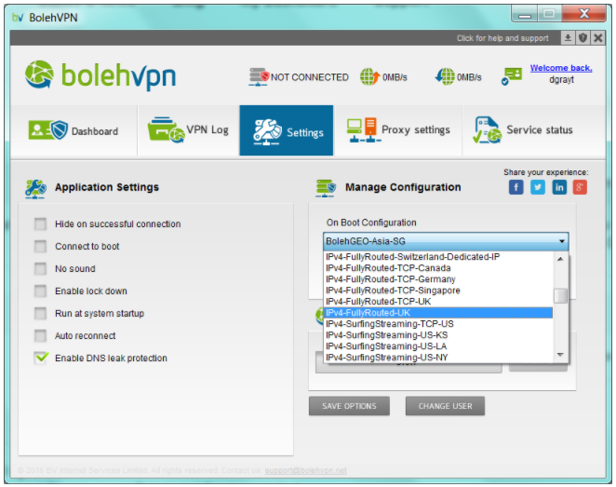Share on Google Plus
Image resolution: width=616 pixels, height=487 pixels.
[x=580, y=187]
